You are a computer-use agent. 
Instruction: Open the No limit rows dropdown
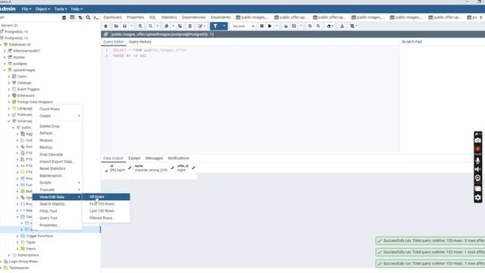pyautogui.click(x=244, y=27)
